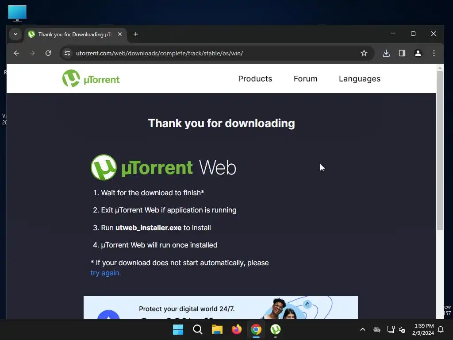Click the µTorrent logo in header
453x340 pixels.
(x=91, y=78)
